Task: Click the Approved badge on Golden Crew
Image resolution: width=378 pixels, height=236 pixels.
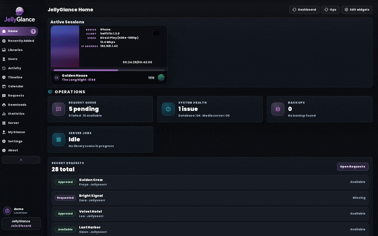Action: tap(66, 182)
